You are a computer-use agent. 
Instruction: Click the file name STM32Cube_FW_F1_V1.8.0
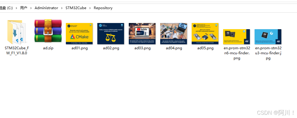pyautogui.click(x=17, y=51)
